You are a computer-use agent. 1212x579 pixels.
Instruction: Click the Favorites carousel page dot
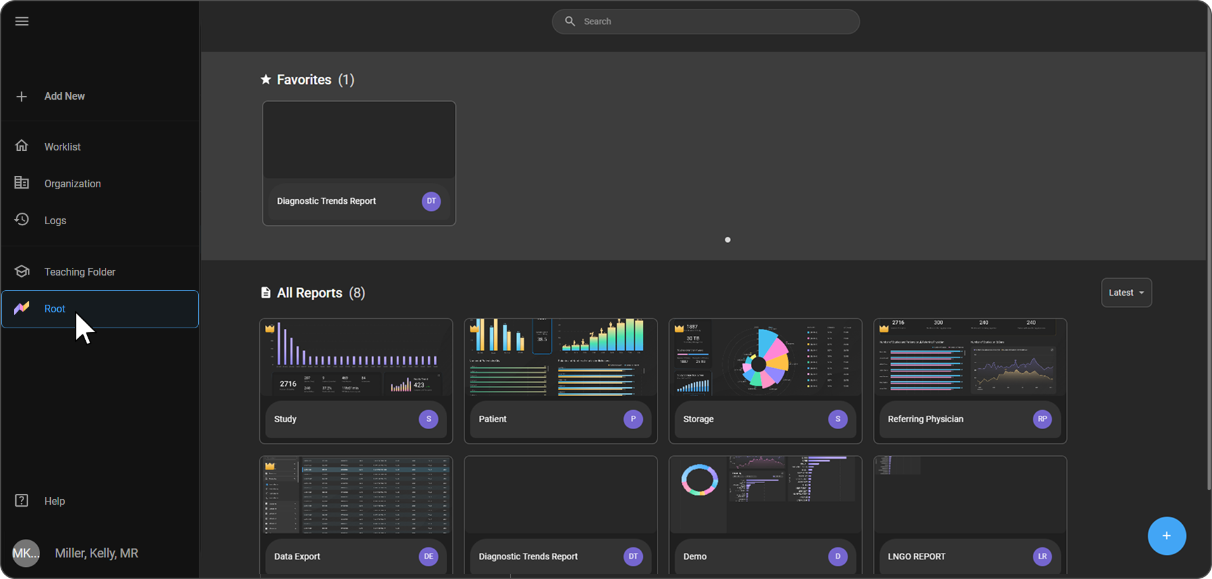tap(727, 240)
